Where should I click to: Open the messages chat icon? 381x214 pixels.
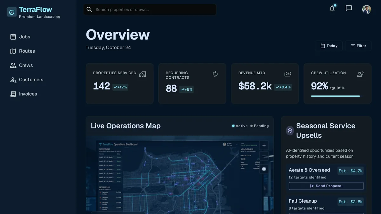click(349, 9)
